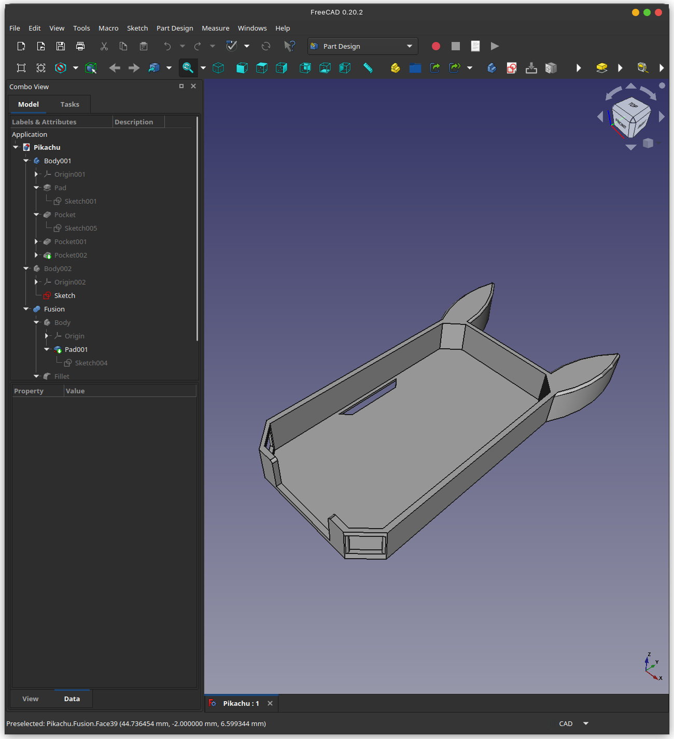The width and height of the screenshot is (674, 739).
Task: Click the What's This help cursor icon
Action: coord(289,46)
